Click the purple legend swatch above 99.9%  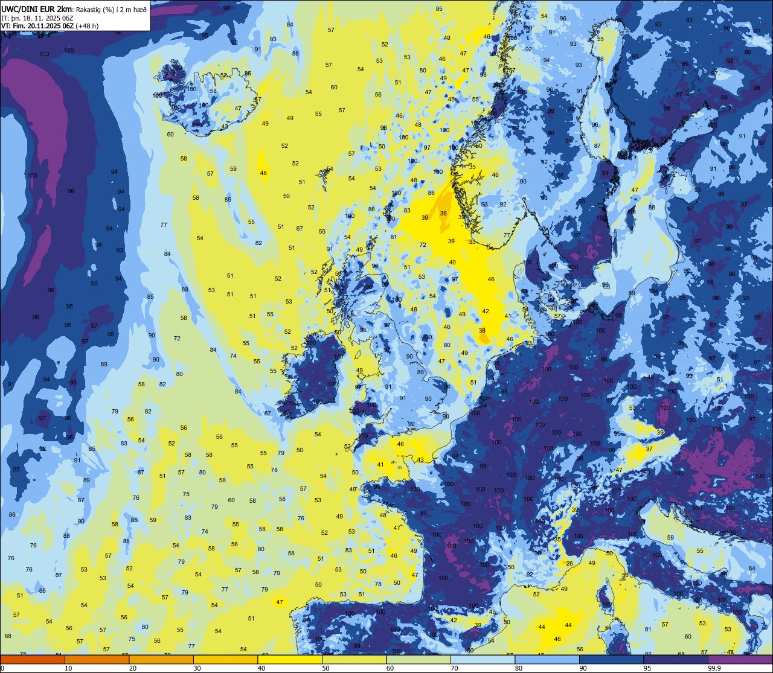pos(740,659)
